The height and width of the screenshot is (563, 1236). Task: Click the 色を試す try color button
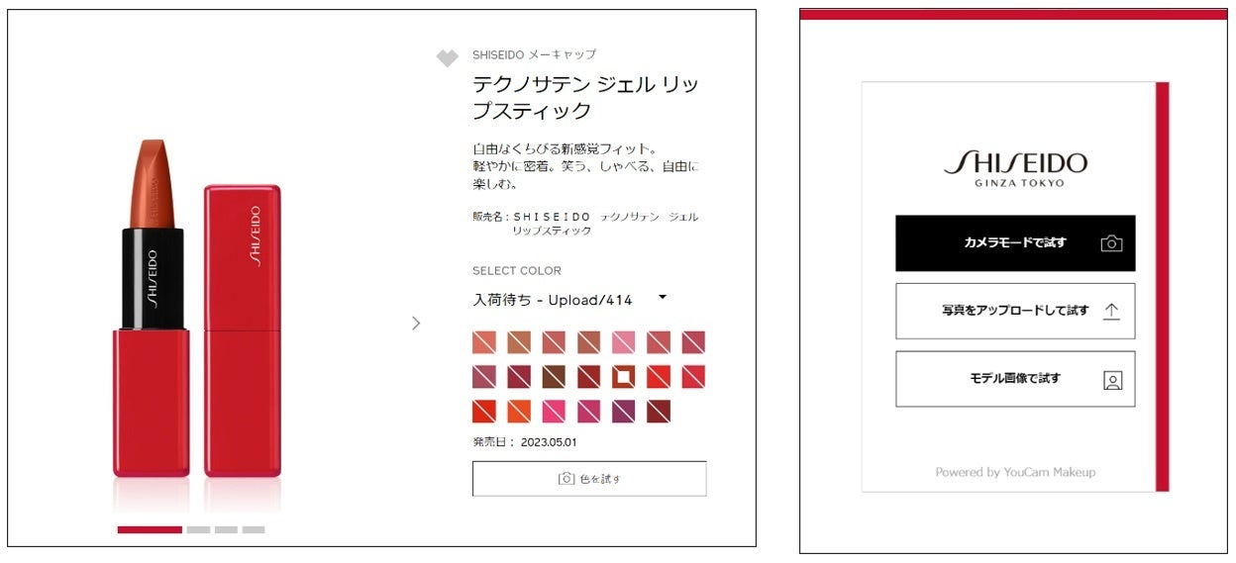click(x=589, y=479)
